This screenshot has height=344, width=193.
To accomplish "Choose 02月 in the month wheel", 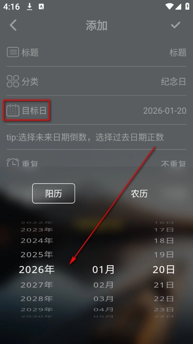I will click(103, 285).
